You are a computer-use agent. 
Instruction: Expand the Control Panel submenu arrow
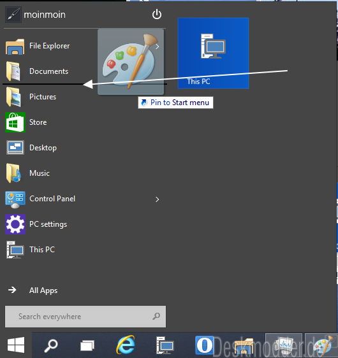158,199
